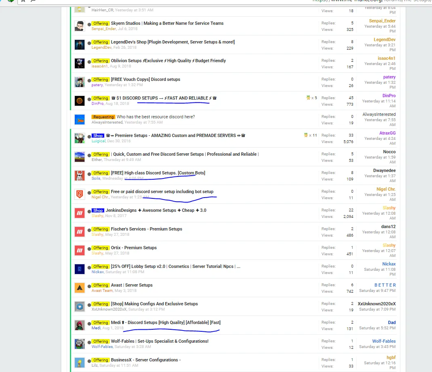
Task: Open AtraxGG's profile from last-post column
Action: (387, 133)
